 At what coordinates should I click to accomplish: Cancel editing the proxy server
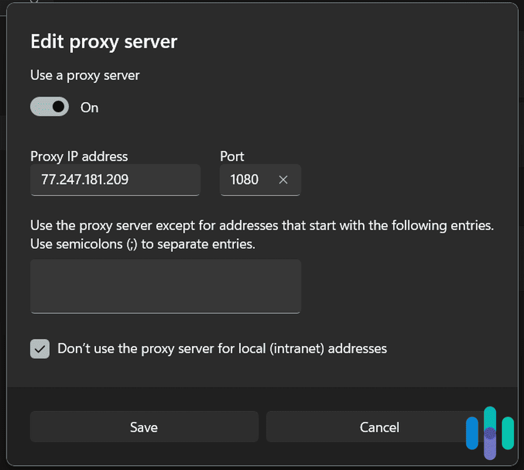click(x=379, y=427)
